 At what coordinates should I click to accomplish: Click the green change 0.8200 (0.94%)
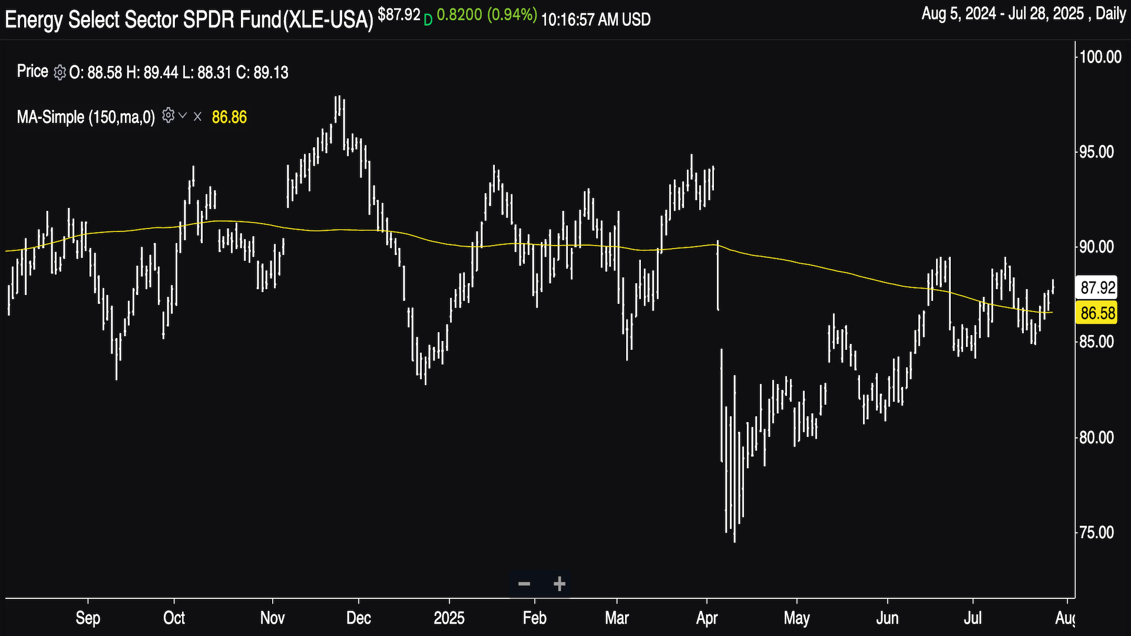pyautogui.click(x=487, y=15)
